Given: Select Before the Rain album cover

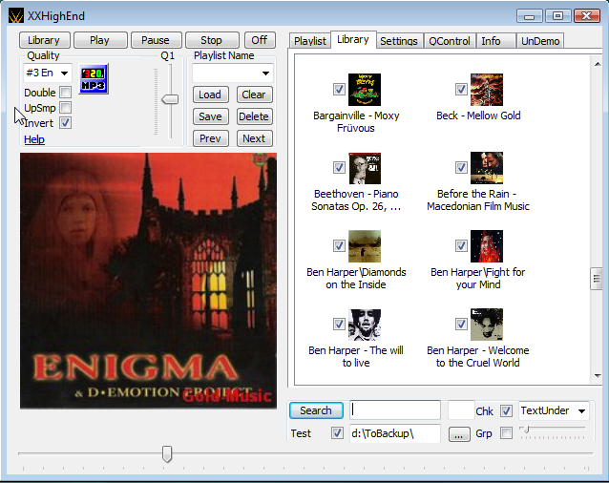Looking at the screenshot, I should click(x=487, y=168).
